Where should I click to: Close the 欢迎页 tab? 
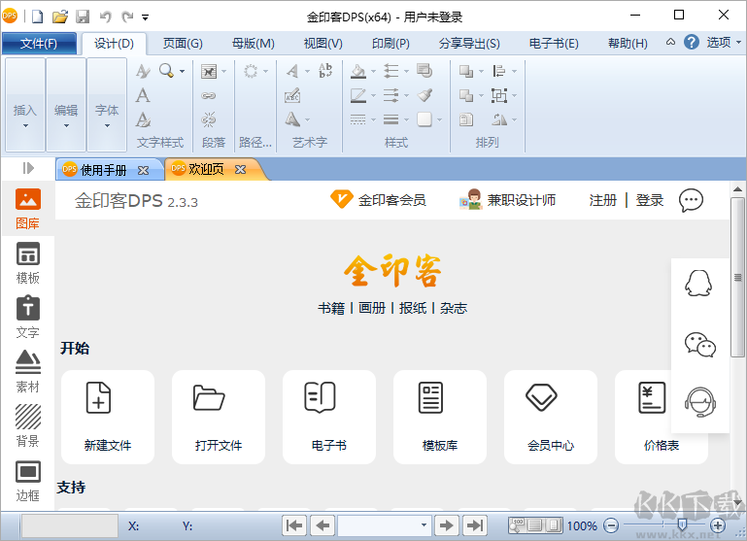coord(240,170)
